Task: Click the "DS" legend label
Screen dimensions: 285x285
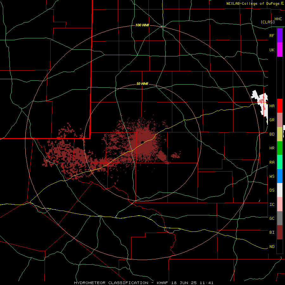Action: tap(272, 190)
